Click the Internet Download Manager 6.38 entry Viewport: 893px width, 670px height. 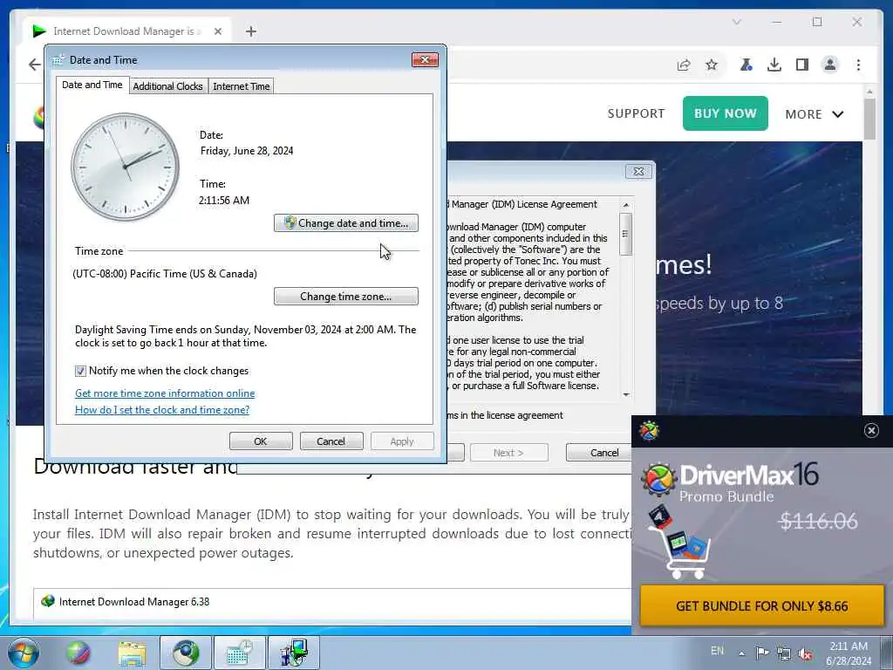[x=133, y=602]
